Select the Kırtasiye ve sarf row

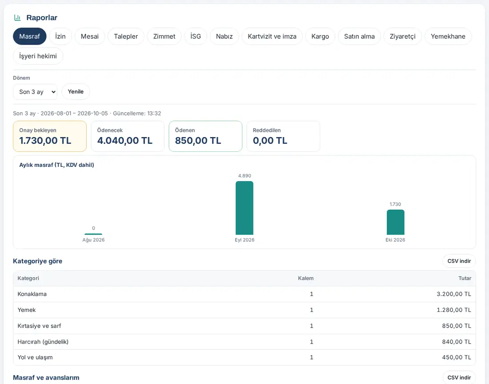pyautogui.click(x=244, y=326)
